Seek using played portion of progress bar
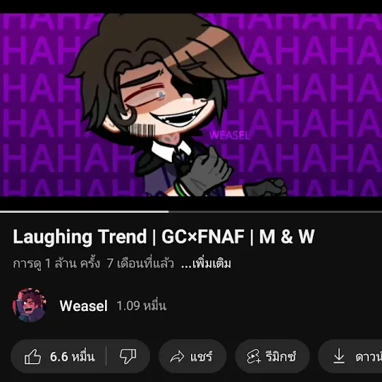The height and width of the screenshot is (382, 382). pyautogui.click(x=85, y=211)
